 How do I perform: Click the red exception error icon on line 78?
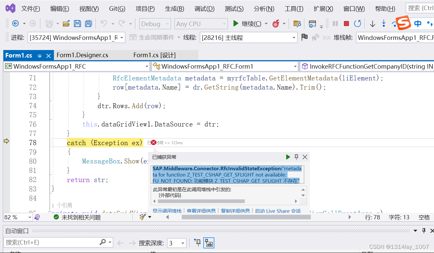pos(153,143)
